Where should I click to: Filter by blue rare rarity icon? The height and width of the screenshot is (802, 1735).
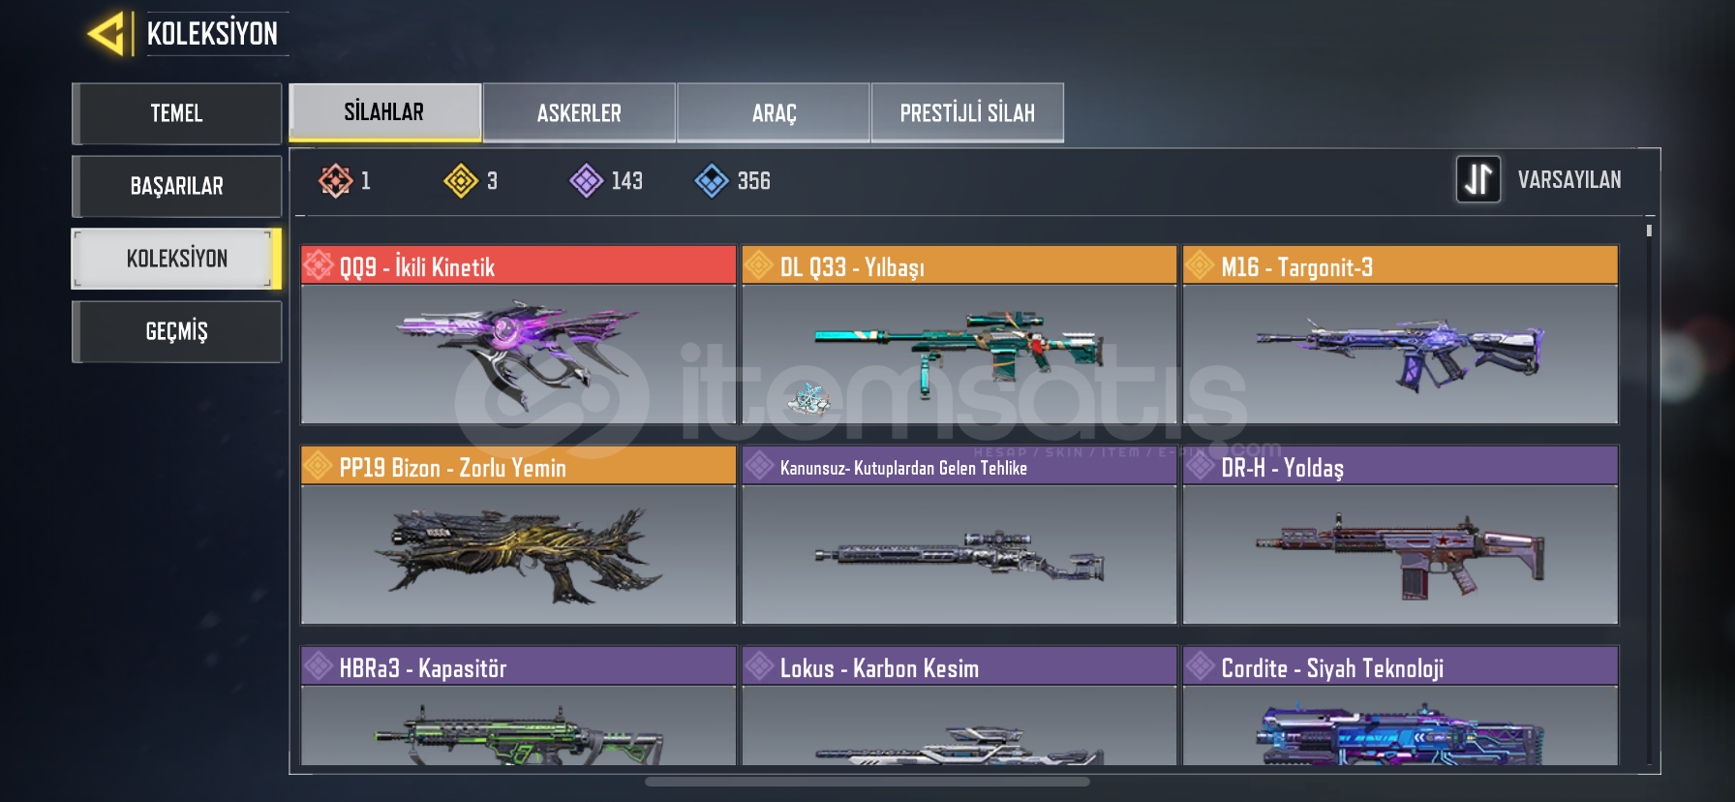(x=712, y=180)
